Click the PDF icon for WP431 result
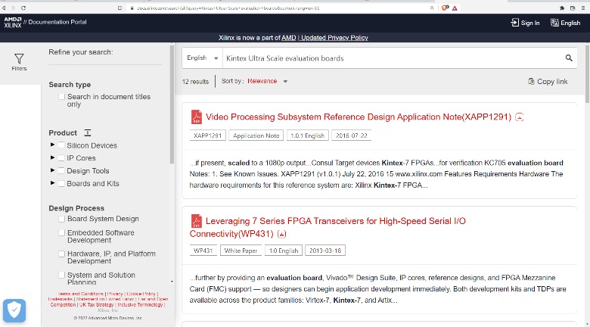 (x=196, y=221)
